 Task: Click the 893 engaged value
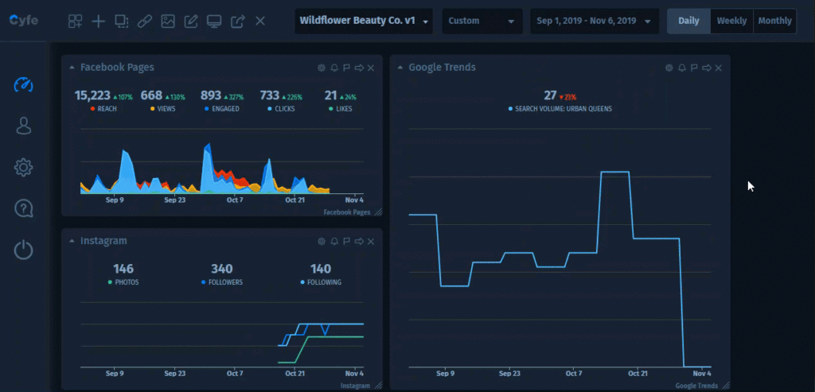pos(211,95)
